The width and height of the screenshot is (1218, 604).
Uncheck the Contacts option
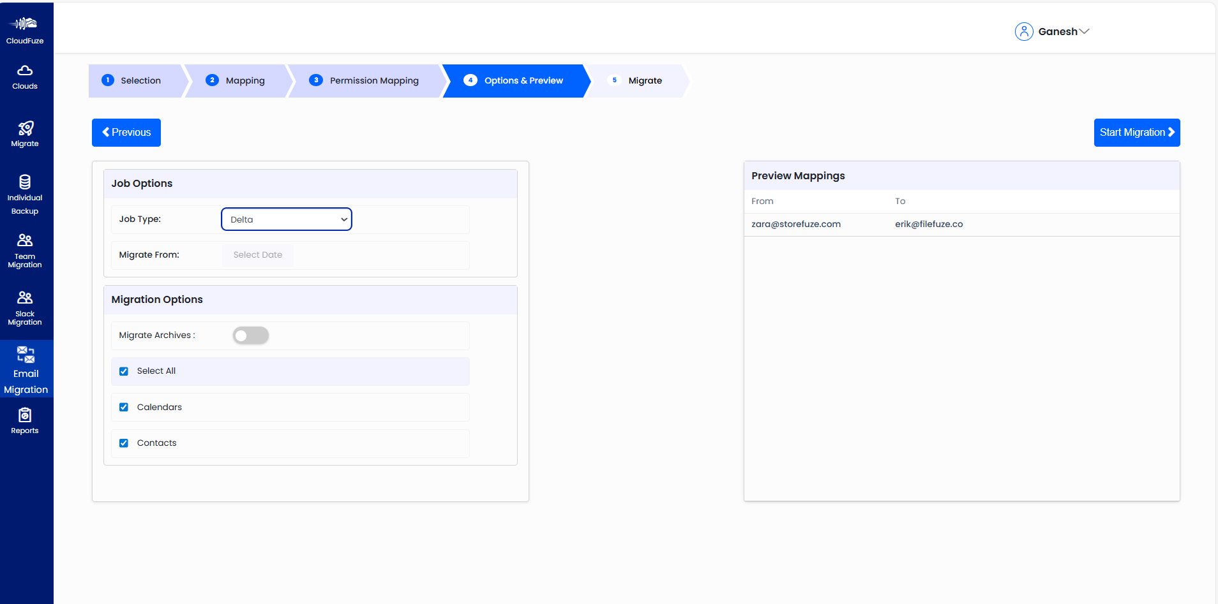click(123, 443)
